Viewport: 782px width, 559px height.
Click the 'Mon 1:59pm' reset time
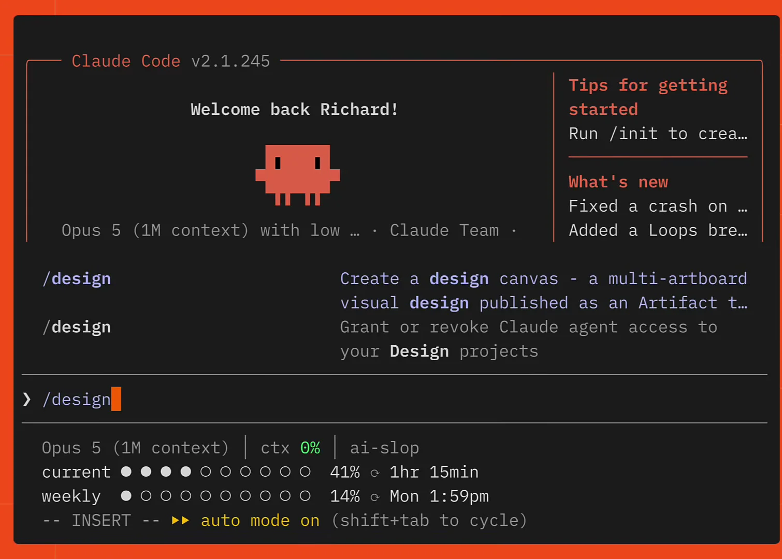tap(439, 496)
